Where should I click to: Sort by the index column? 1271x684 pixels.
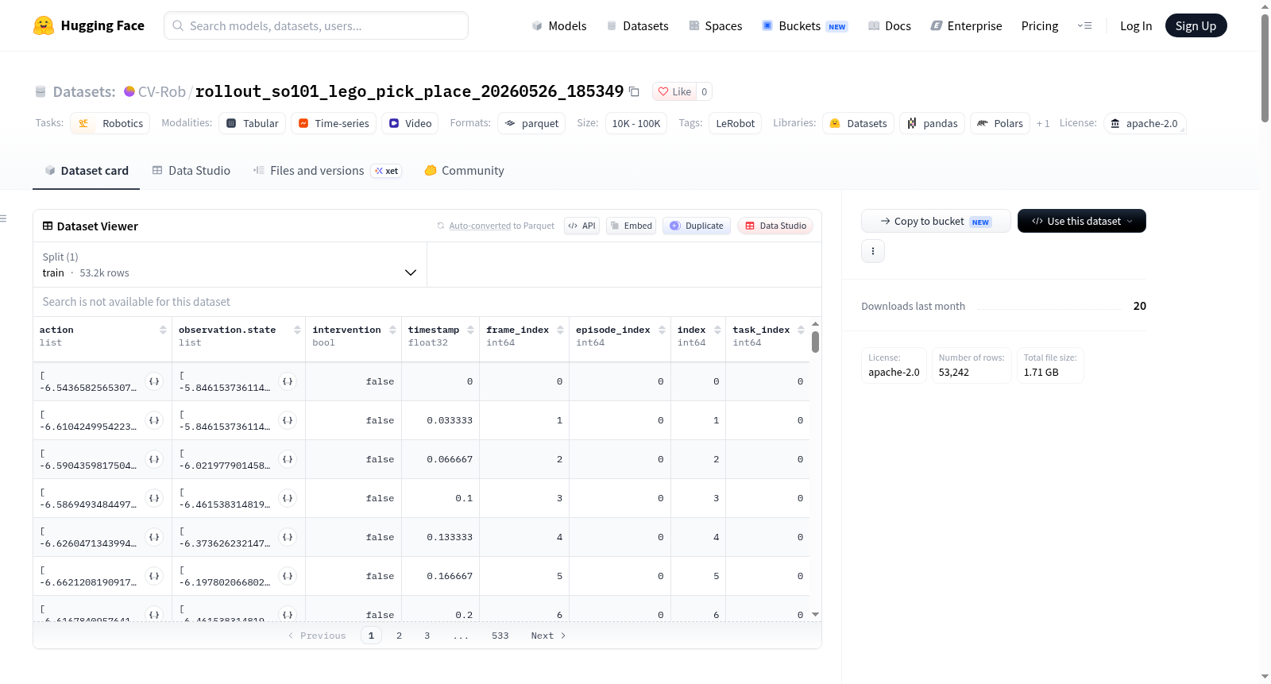(x=717, y=330)
